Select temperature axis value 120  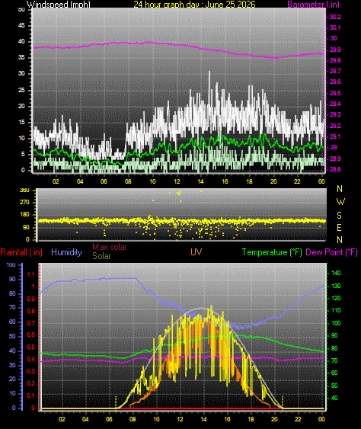coord(336,298)
